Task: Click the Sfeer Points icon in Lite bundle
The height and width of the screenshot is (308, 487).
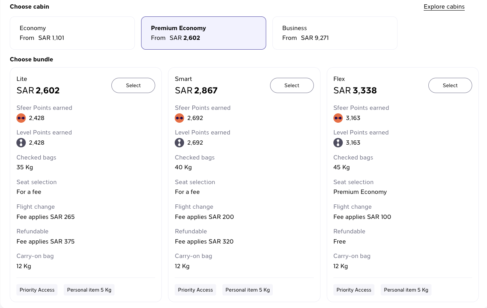Action: pyautogui.click(x=21, y=118)
